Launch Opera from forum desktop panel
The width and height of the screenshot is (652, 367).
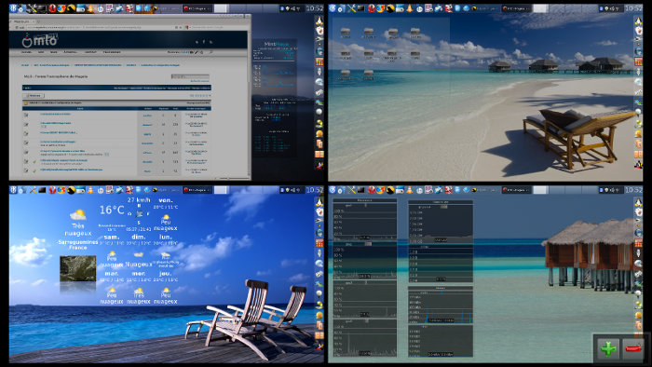pyautogui.click(x=52, y=8)
